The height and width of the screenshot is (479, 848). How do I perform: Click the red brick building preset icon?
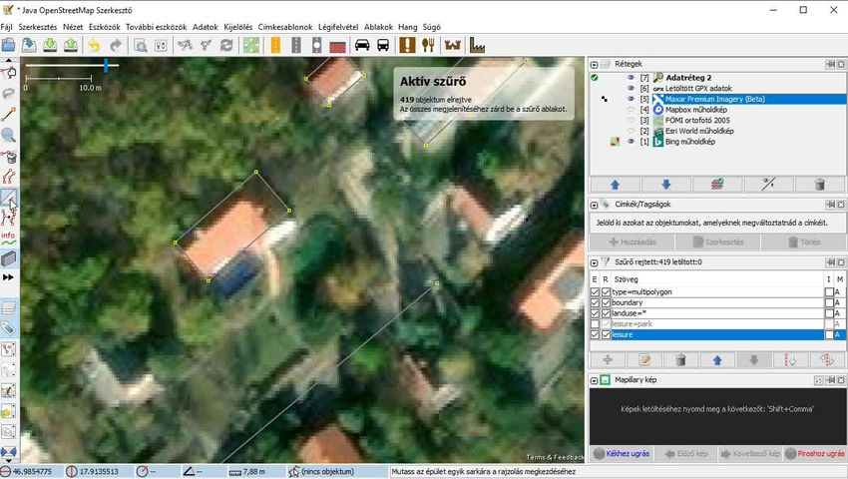click(x=337, y=46)
